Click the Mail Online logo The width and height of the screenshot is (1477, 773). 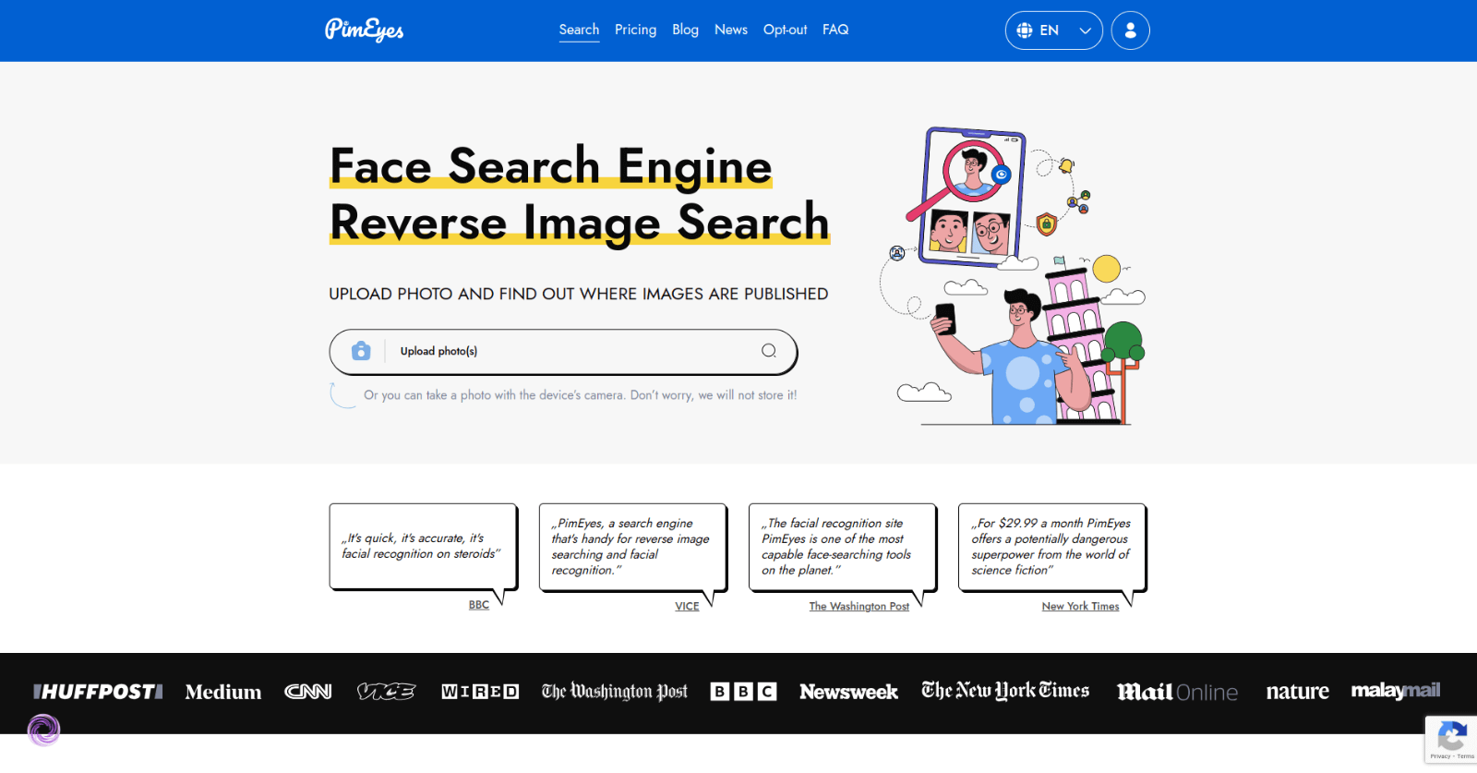pyautogui.click(x=1177, y=692)
